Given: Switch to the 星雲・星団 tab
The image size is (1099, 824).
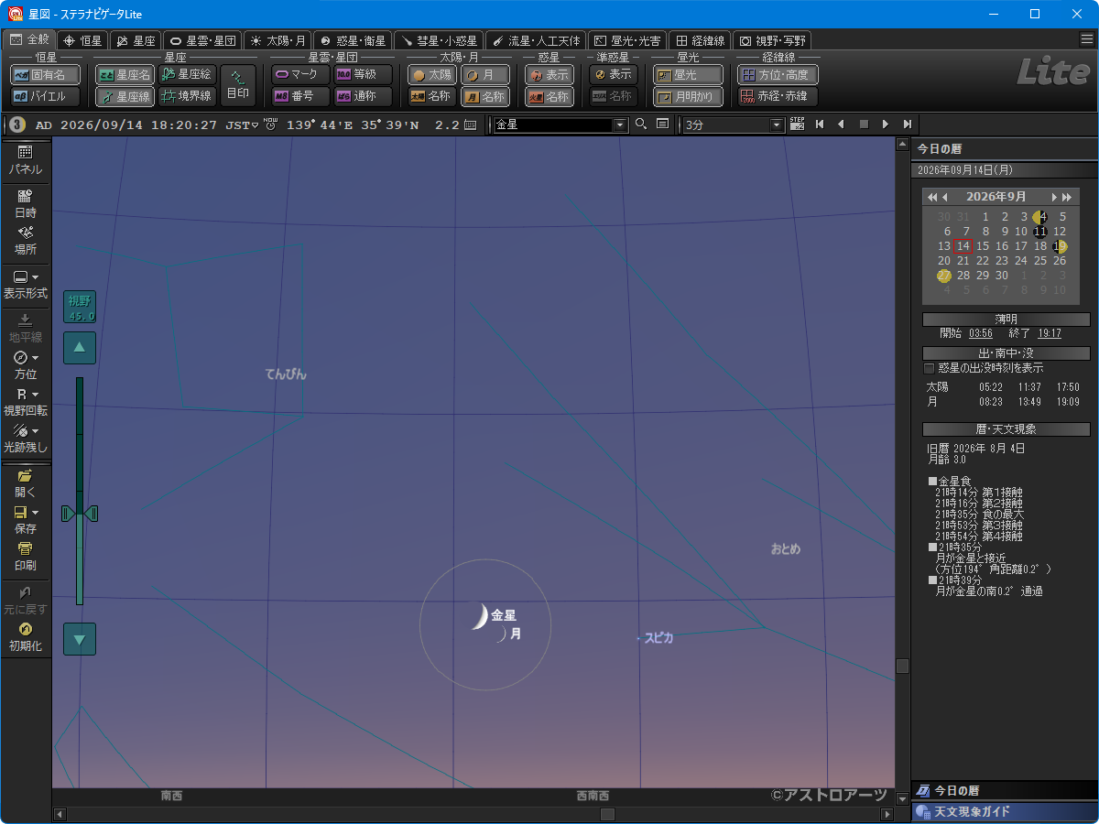Looking at the screenshot, I should pos(202,40).
